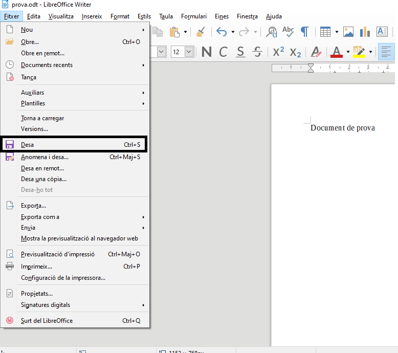Toggle italic formatting C button
This screenshot has width=398, height=353.
click(x=223, y=52)
